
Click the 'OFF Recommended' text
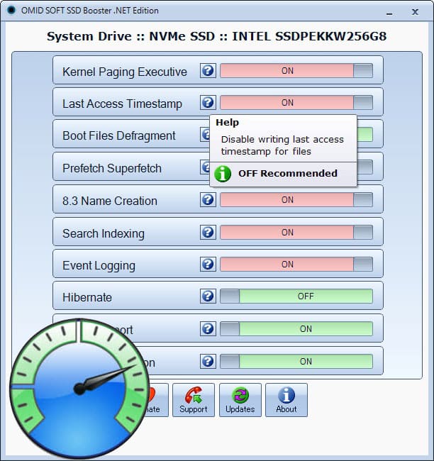(288, 174)
